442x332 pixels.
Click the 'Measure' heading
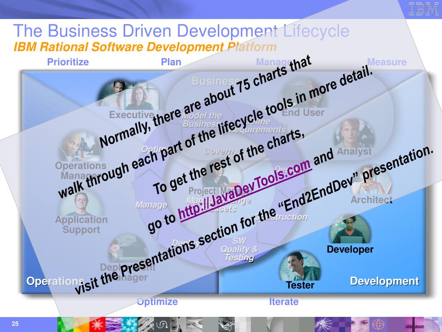[x=386, y=62]
